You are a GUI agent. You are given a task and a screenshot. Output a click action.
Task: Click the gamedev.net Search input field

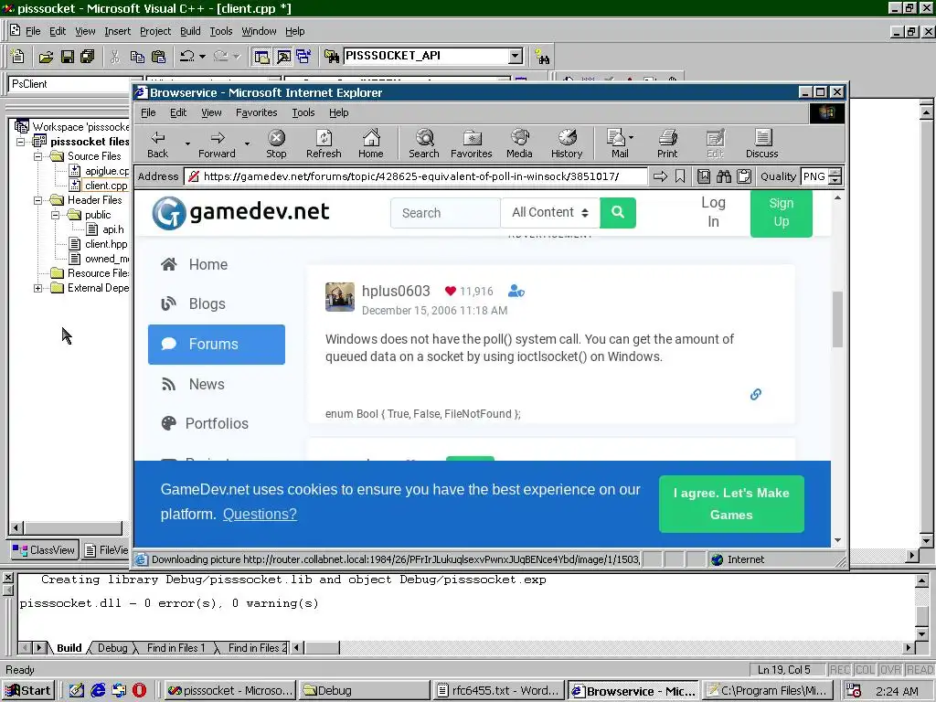[x=445, y=212]
